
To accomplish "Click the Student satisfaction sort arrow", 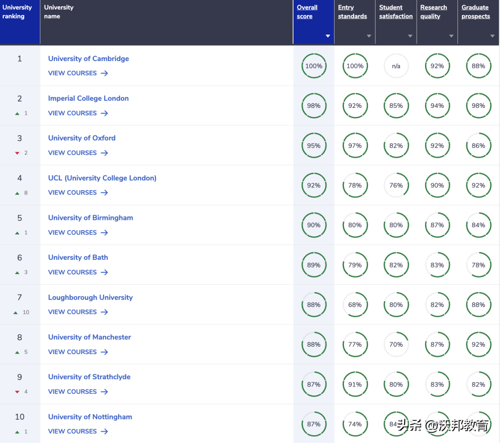I will tap(410, 36).
